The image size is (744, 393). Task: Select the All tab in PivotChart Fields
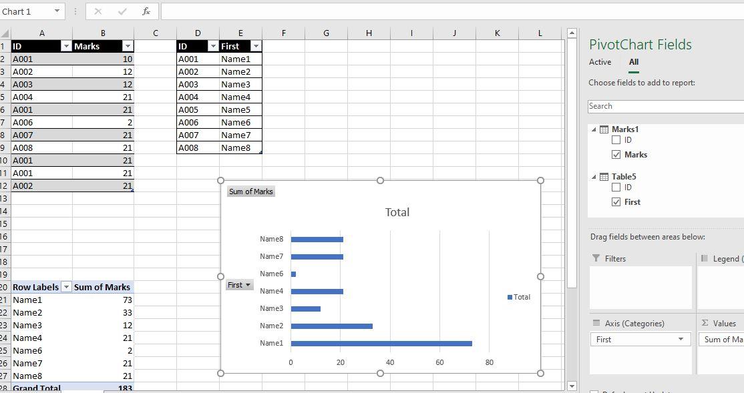pyautogui.click(x=633, y=61)
